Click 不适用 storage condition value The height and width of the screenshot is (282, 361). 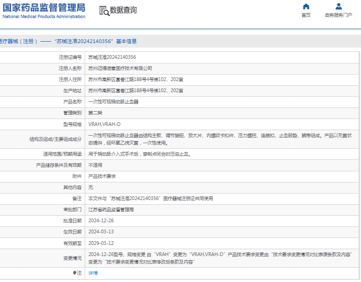(95, 165)
